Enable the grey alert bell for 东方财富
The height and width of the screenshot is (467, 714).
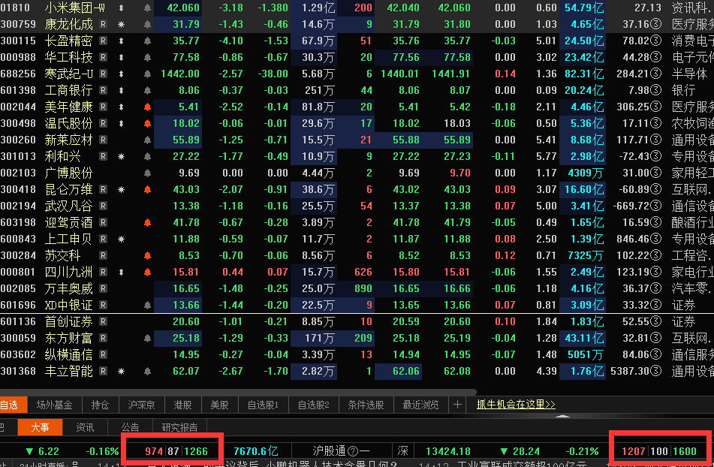pyautogui.click(x=148, y=338)
